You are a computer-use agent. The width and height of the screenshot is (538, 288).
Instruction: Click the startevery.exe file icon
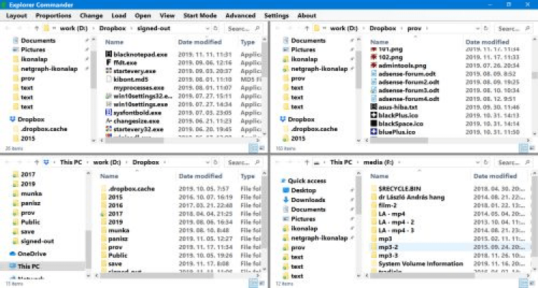108,71
